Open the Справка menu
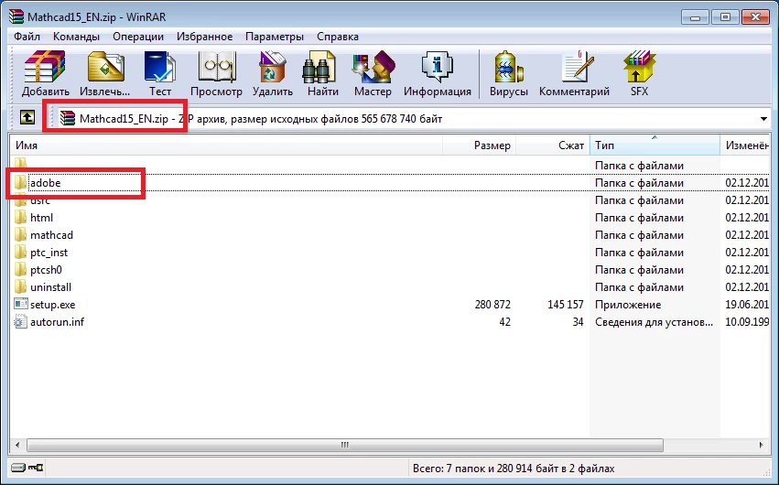Screen dimensions: 779x485 point(338,37)
